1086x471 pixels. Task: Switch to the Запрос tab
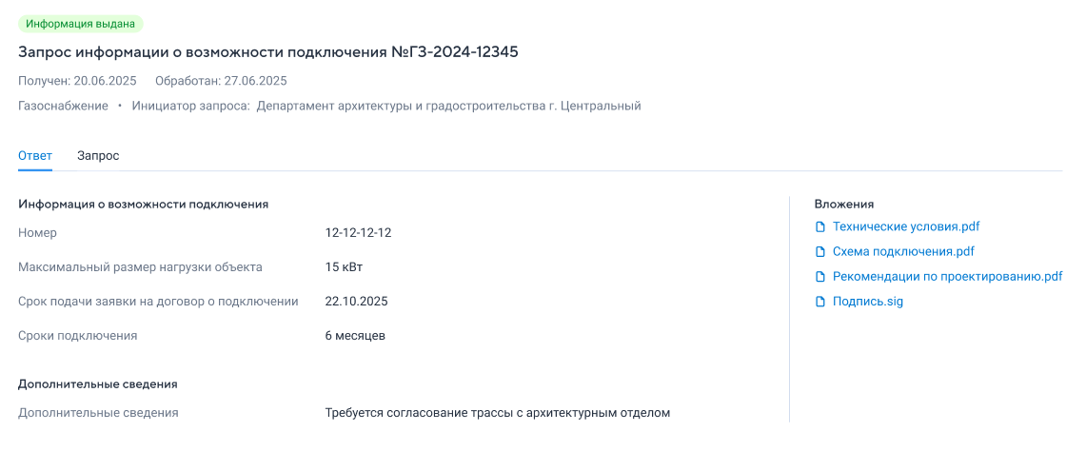[98, 156]
